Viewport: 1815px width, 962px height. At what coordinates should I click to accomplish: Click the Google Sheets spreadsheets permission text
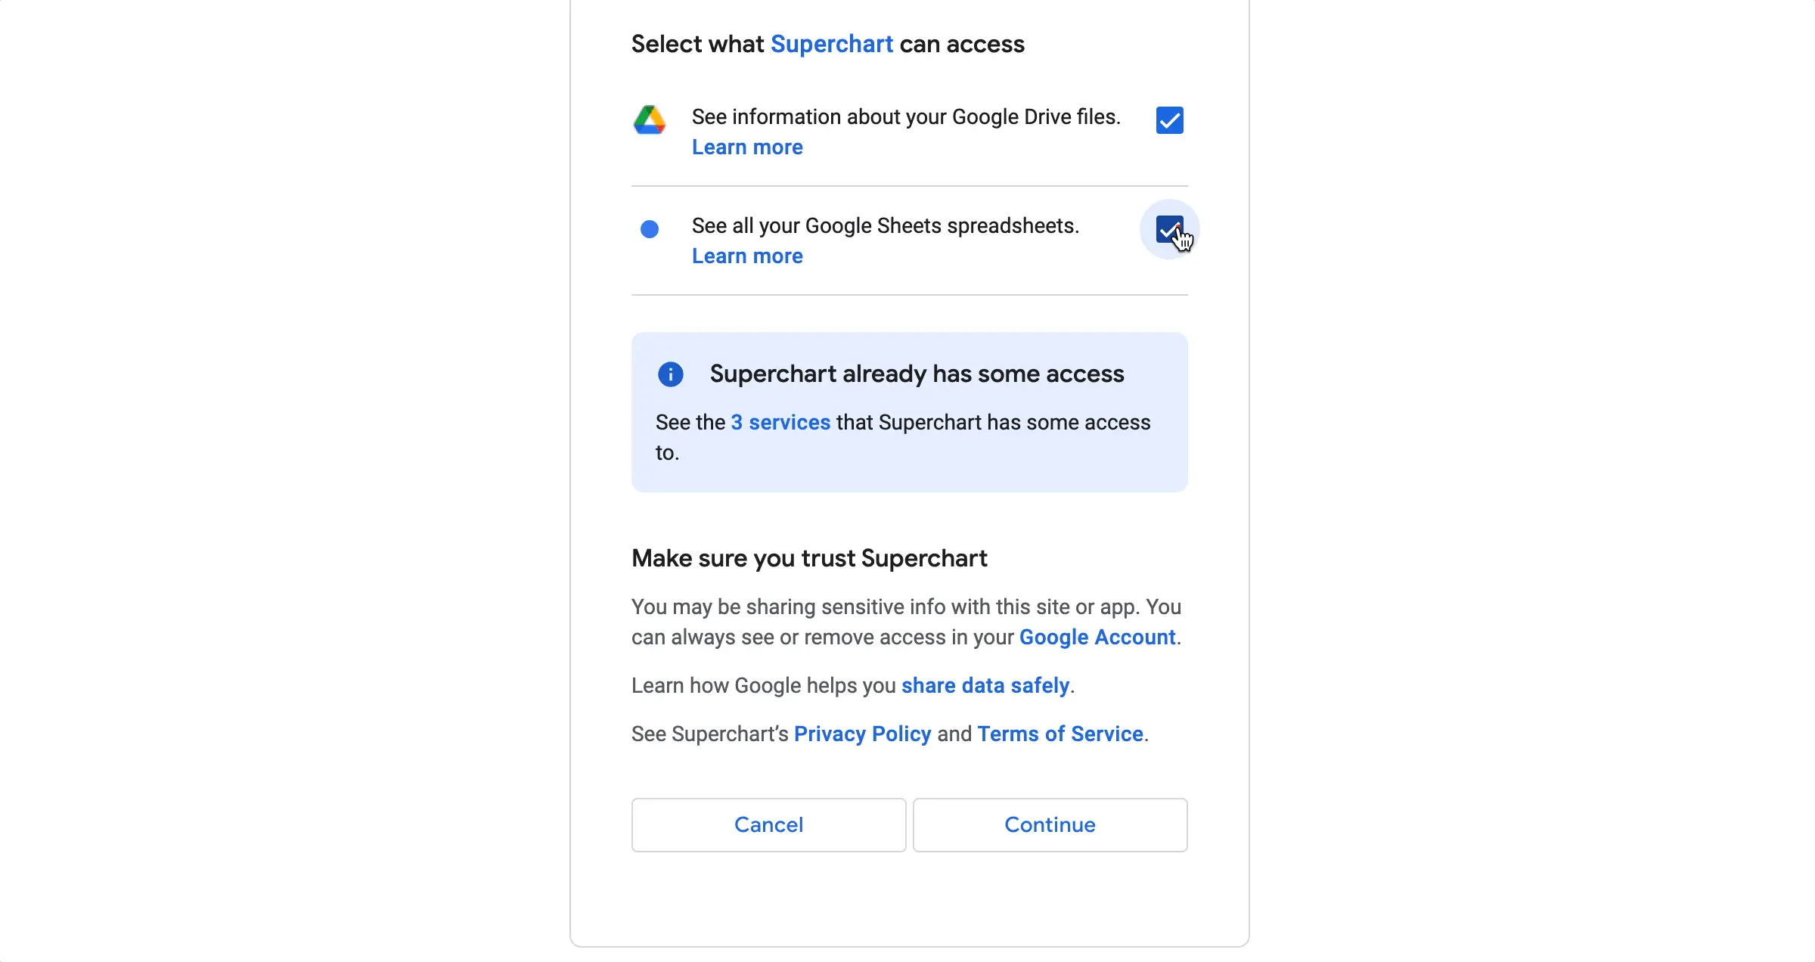(886, 225)
